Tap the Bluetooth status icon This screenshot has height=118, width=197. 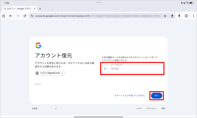pyautogui.click(x=182, y=3)
